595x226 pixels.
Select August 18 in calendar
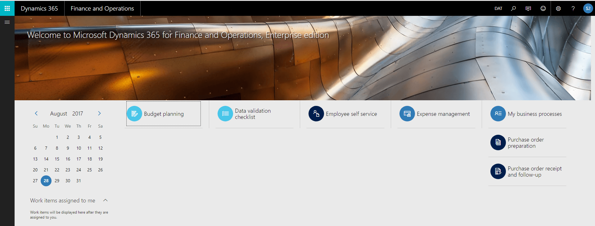pos(89,159)
